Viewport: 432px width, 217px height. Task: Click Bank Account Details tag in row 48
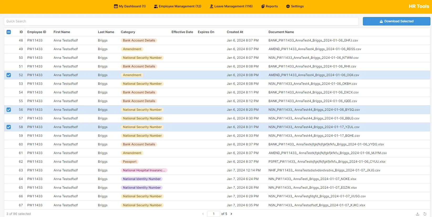pos(139,40)
